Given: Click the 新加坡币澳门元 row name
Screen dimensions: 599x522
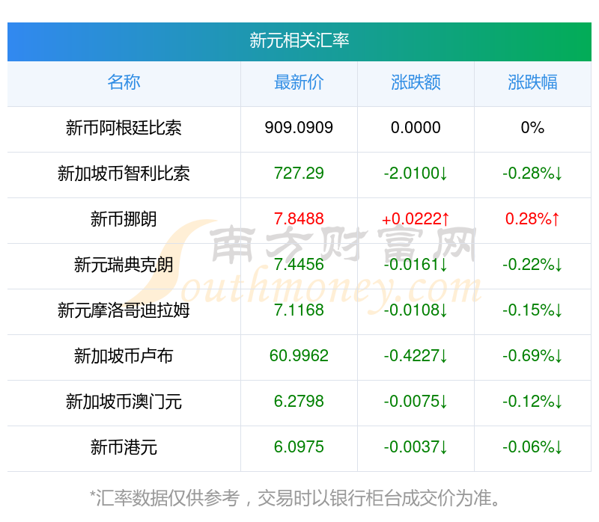Looking at the screenshot, I should [124, 402].
